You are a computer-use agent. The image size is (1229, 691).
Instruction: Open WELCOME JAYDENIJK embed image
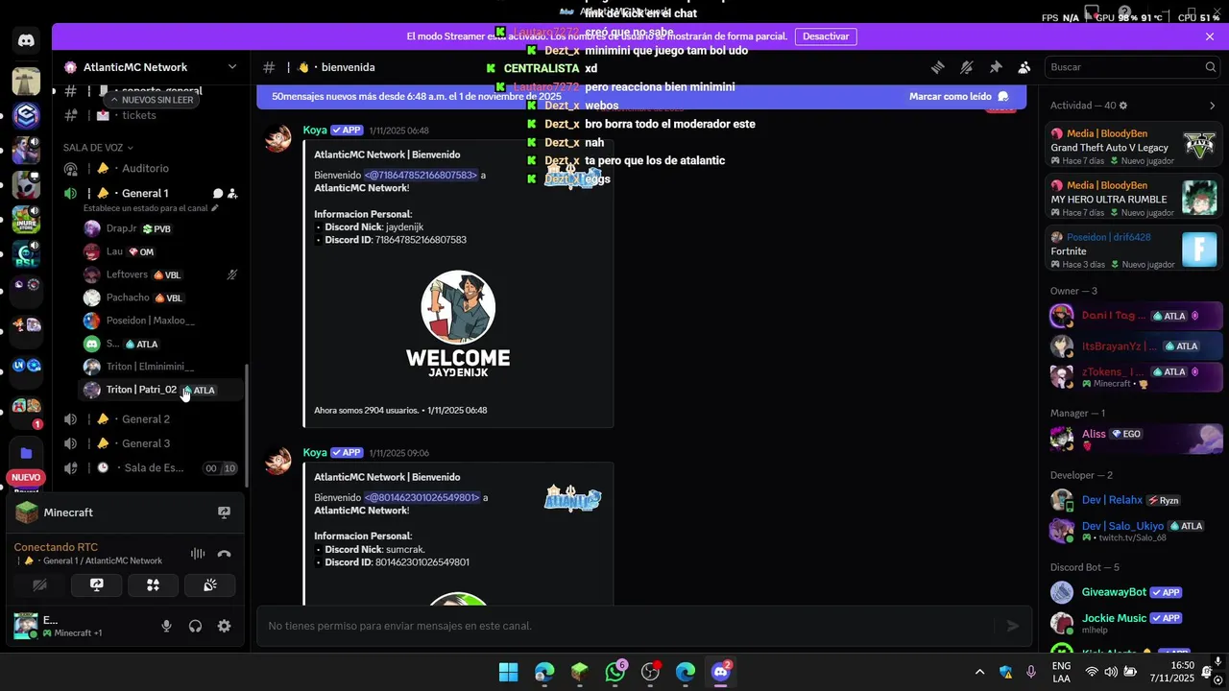(x=458, y=323)
